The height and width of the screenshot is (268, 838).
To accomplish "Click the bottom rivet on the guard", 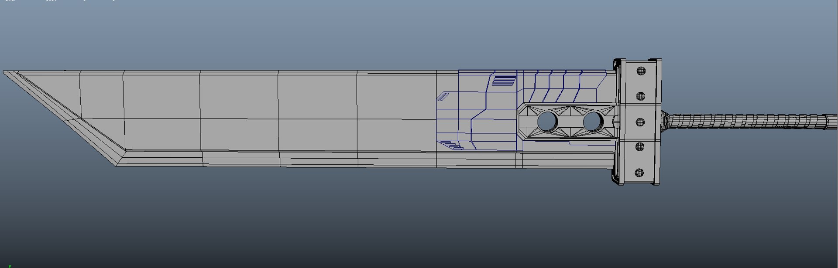I will tap(639, 173).
